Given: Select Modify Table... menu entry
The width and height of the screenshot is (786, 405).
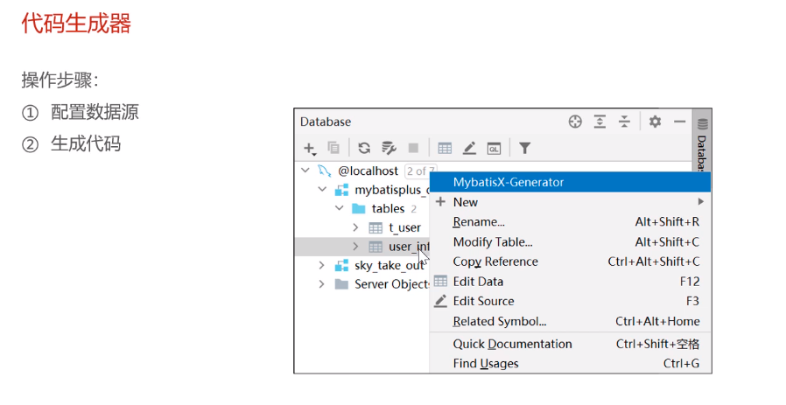Looking at the screenshot, I should pos(493,241).
